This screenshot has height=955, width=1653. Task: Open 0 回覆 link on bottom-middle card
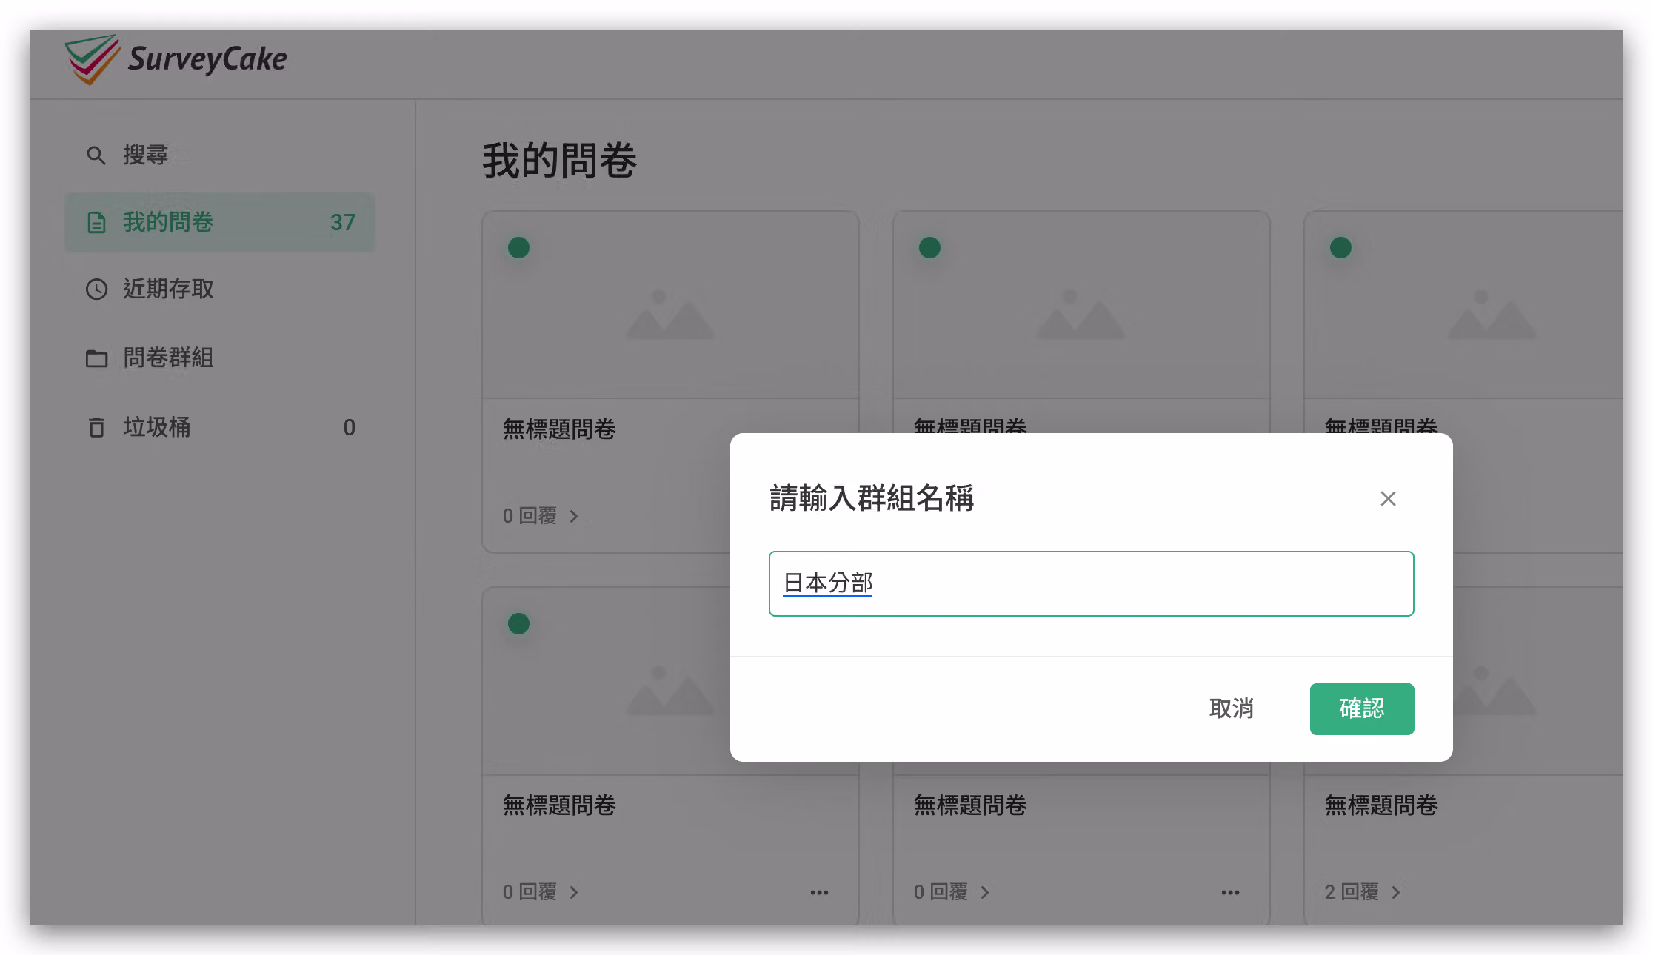(x=951, y=892)
